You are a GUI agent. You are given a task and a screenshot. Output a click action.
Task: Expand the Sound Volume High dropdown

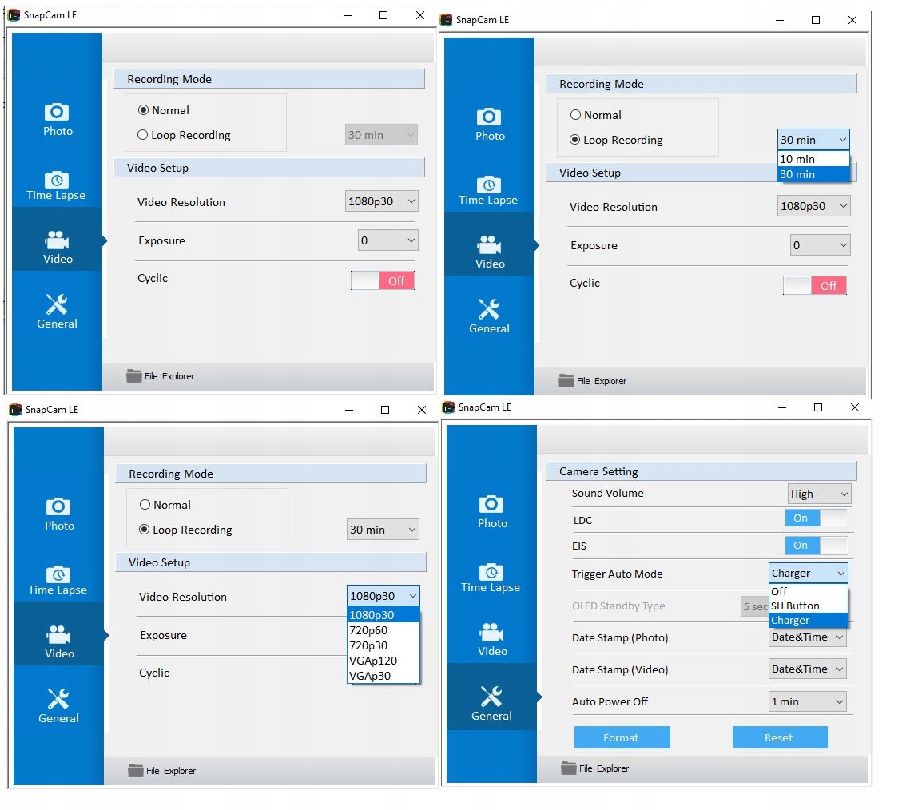click(819, 494)
